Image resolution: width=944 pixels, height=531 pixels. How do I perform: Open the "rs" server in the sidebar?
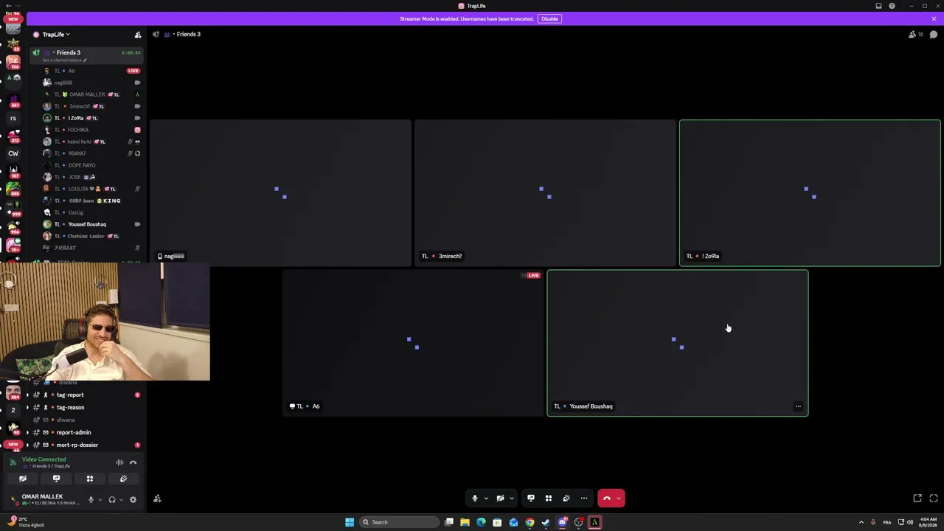click(x=13, y=118)
